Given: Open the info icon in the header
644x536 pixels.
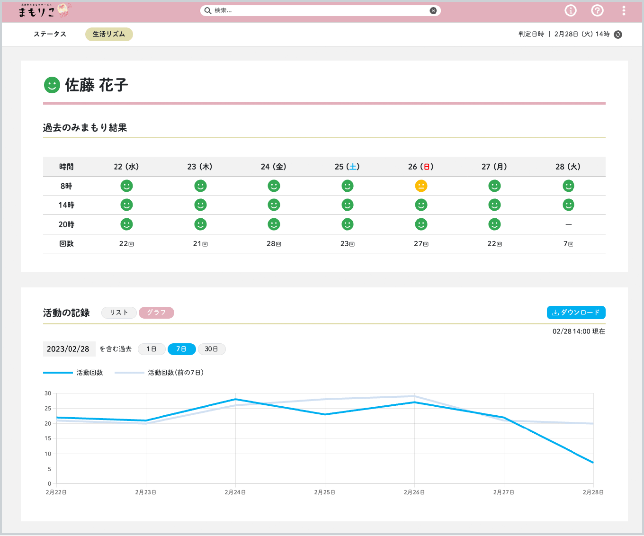Looking at the screenshot, I should pyautogui.click(x=570, y=10).
